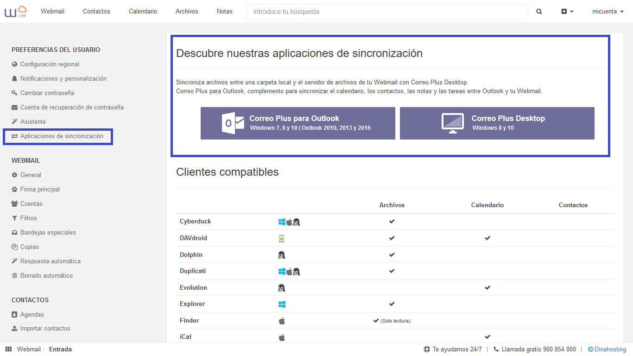Click the address book icon beside Agendas
Screen dimensions: 633x356
pos(14,315)
